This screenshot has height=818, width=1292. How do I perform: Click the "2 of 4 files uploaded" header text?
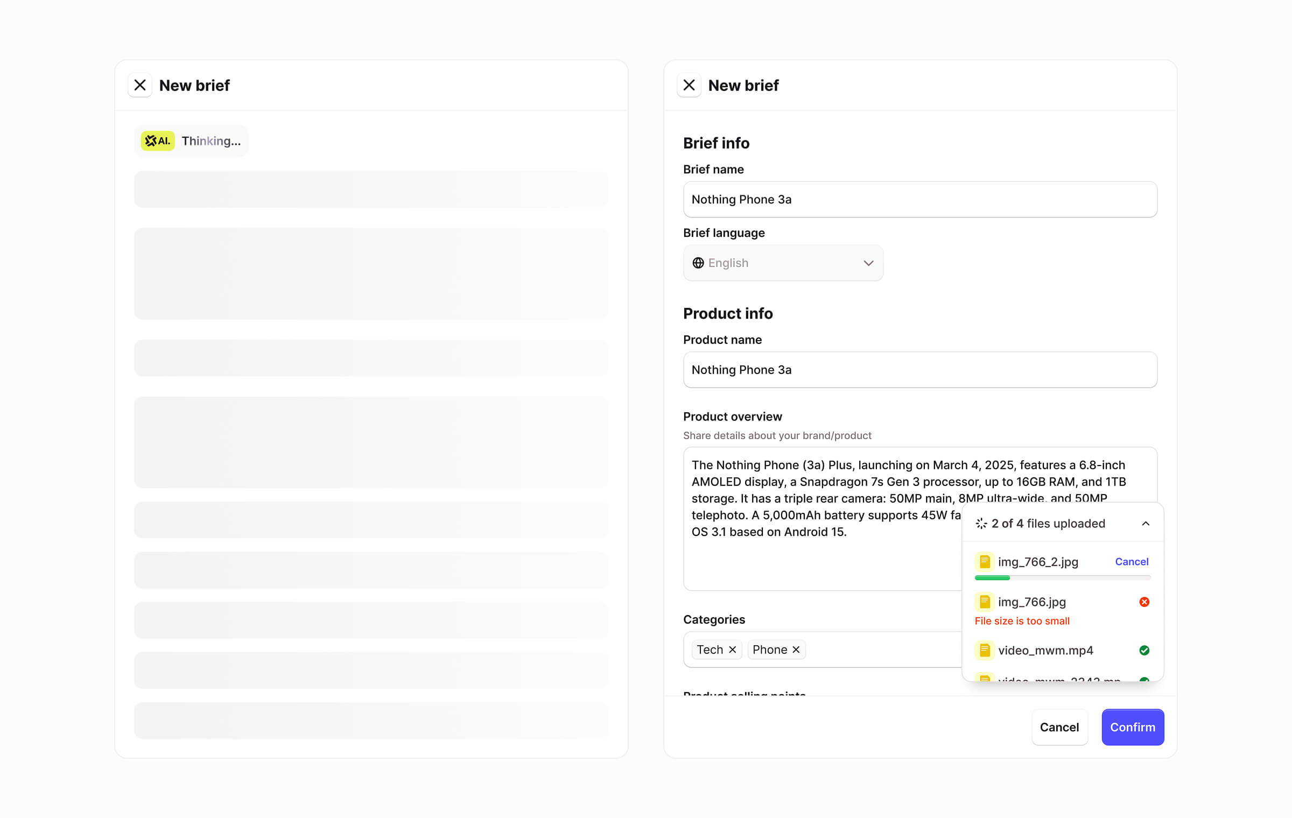click(1048, 524)
